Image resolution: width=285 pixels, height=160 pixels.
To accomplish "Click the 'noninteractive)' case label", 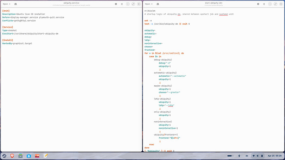I will (163, 122).
